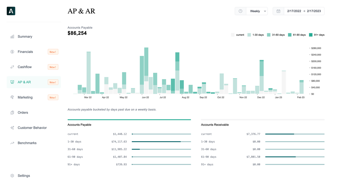Click the New! badge next to Marketing
Viewport: 338px width, 190px height.
coord(53,97)
